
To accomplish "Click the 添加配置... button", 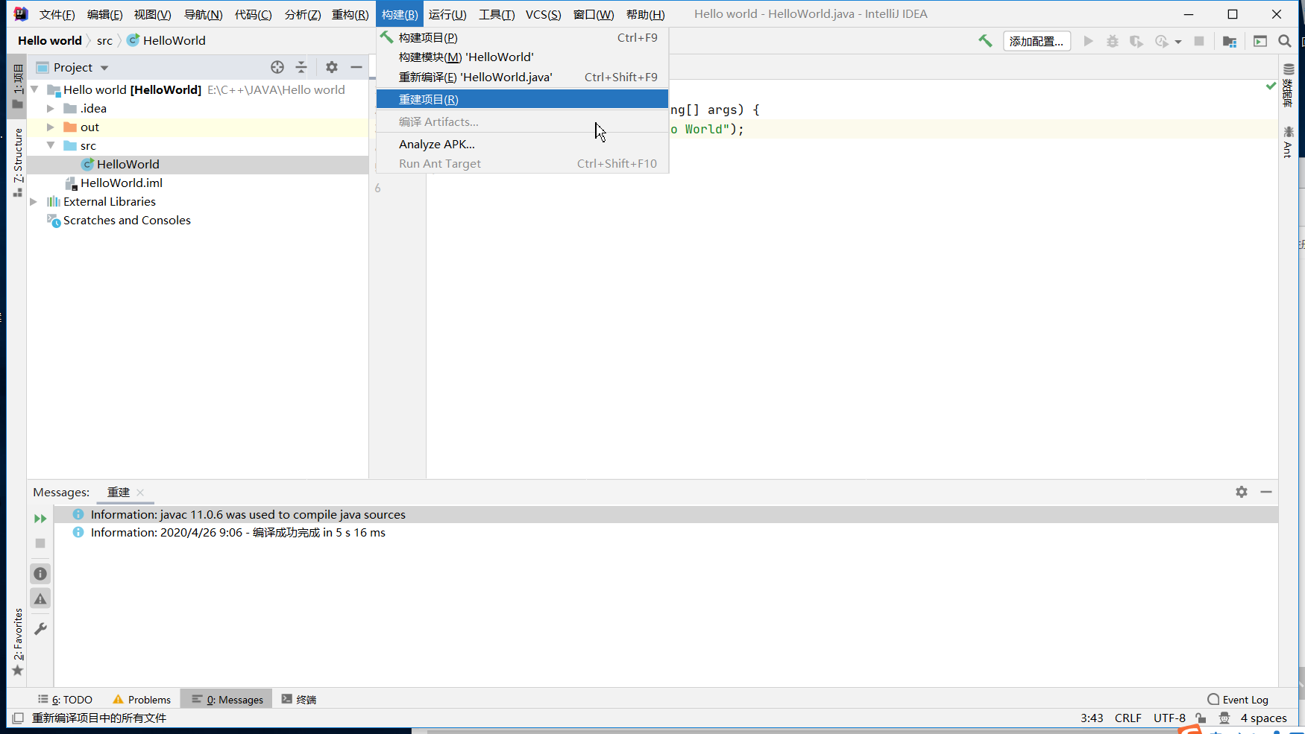I will [x=1037, y=41].
